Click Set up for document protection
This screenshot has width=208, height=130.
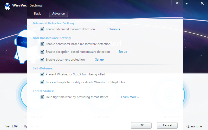click(99, 60)
